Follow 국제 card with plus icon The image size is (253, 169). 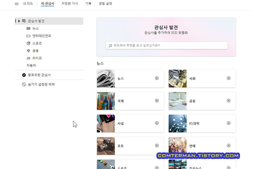pos(157,101)
